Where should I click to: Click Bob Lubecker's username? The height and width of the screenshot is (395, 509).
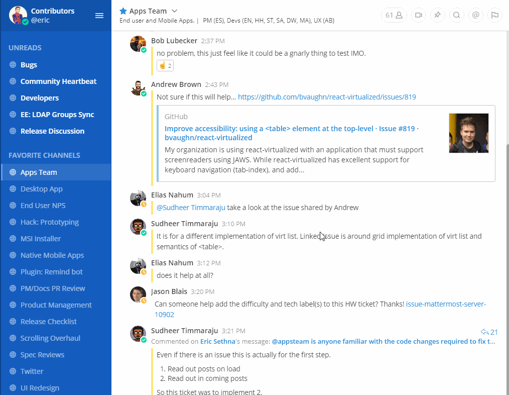click(x=174, y=41)
